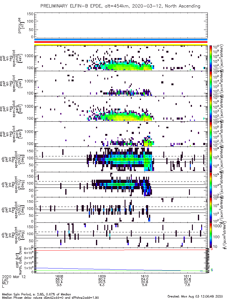Click the anti spectrogram rainbow colorbar
The image size is (231, 299).
(211, 83)
